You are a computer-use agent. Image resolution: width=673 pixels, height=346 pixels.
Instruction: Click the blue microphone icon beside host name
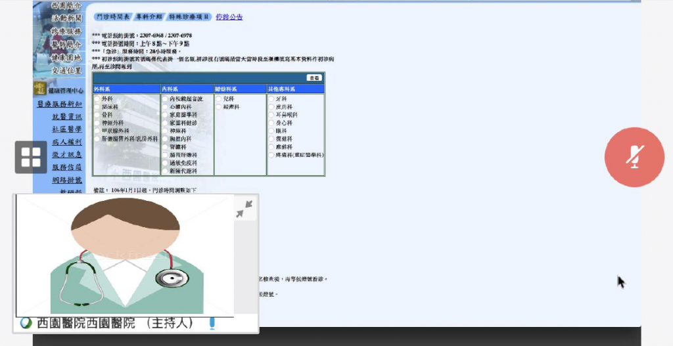click(212, 323)
